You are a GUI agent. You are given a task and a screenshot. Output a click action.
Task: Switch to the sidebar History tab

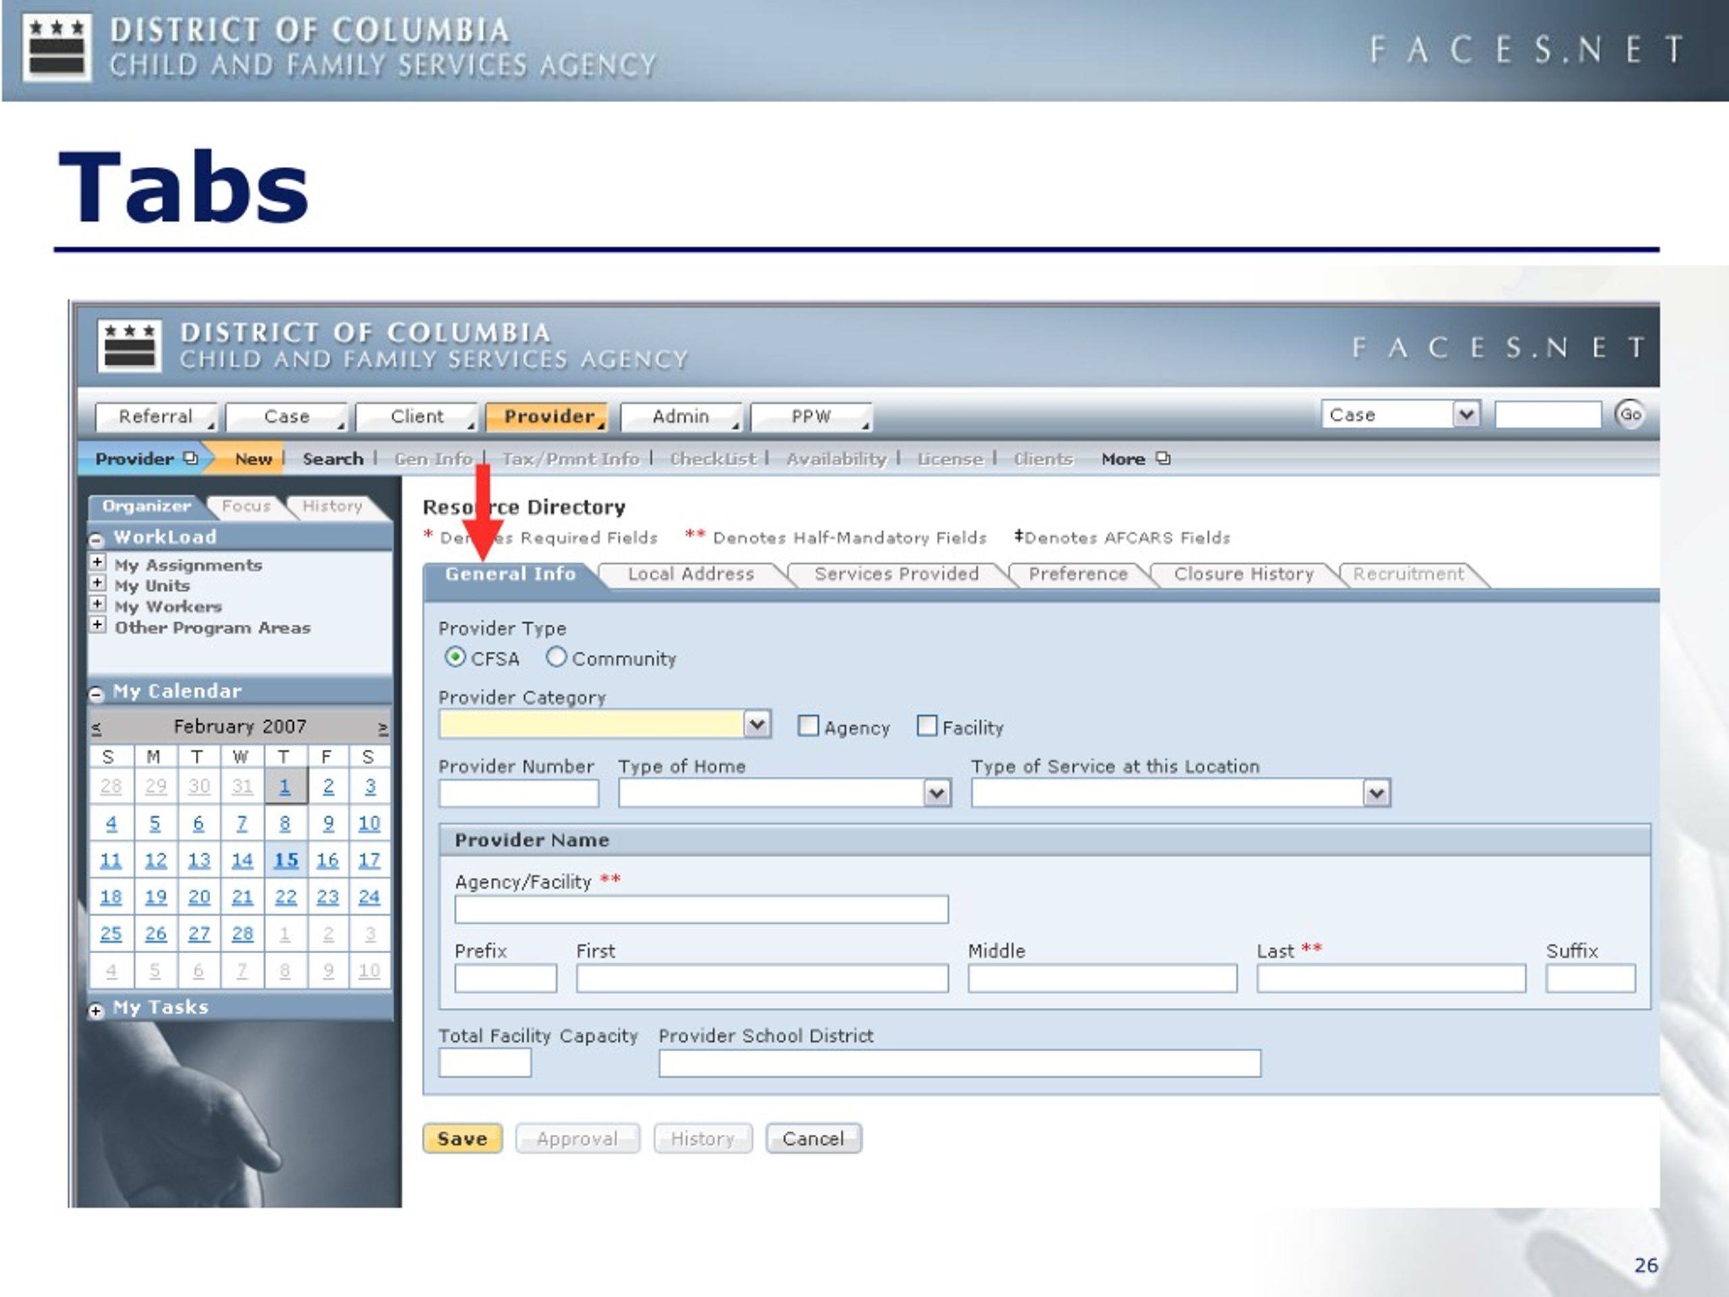coord(332,507)
